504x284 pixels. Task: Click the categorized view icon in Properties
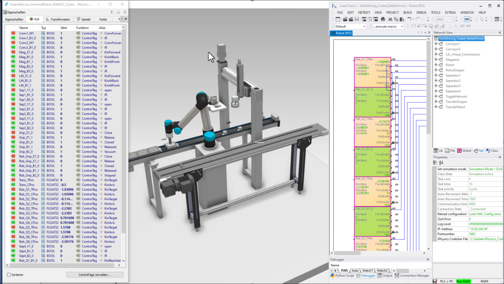[436, 163]
